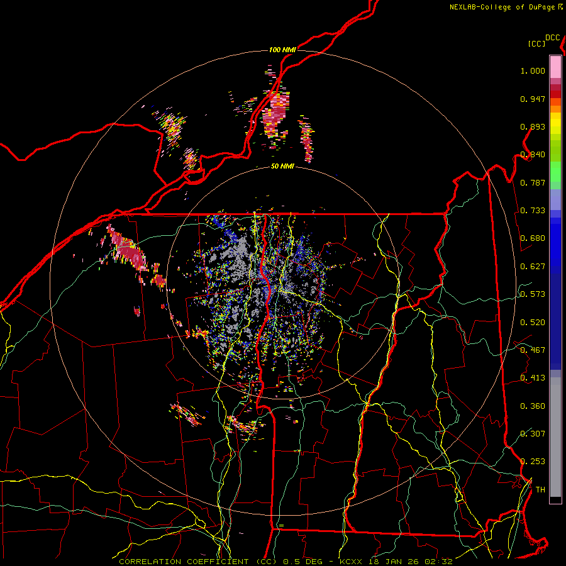
Task: Click the TH threshold label
Action: pos(540,490)
